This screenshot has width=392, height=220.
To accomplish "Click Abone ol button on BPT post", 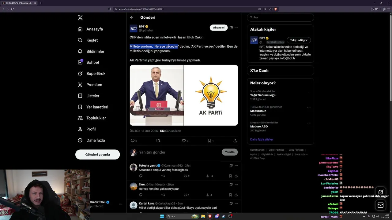I will pos(219,28).
